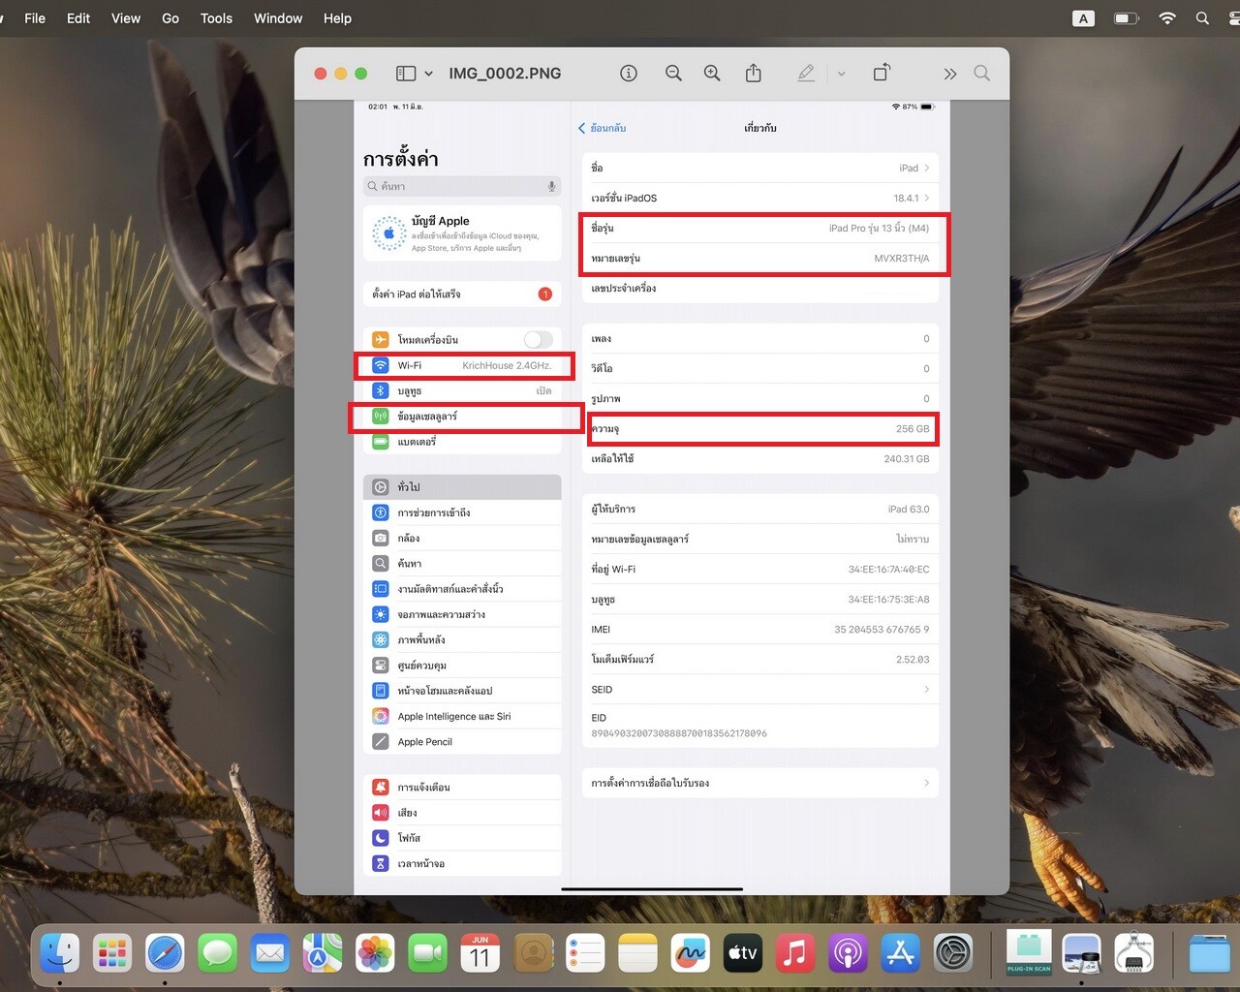Open the Share menu in Preview
Viewport: 1240px width, 992px height.
(x=754, y=73)
